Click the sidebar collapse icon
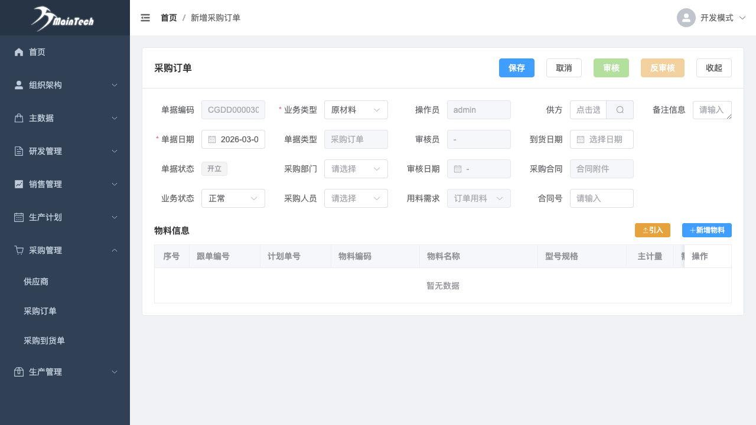Screen dimensions: 756x425 tap(145, 18)
